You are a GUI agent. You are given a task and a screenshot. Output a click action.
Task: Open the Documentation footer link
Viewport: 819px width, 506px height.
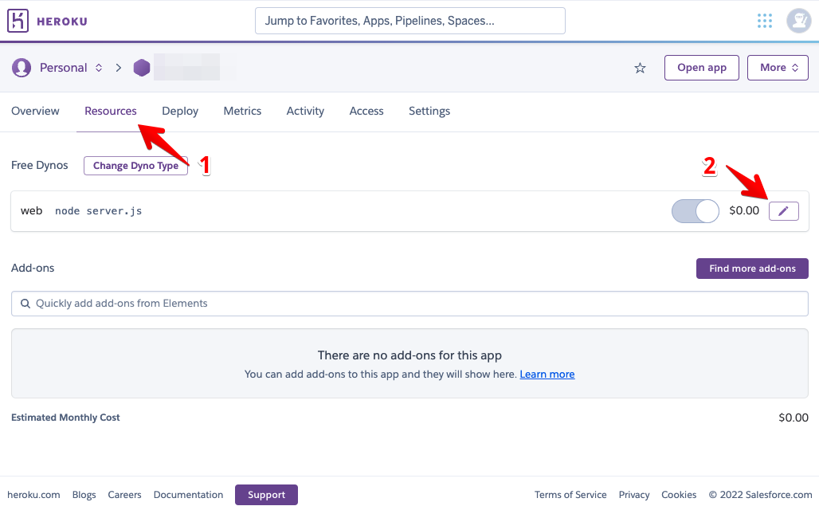click(188, 495)
